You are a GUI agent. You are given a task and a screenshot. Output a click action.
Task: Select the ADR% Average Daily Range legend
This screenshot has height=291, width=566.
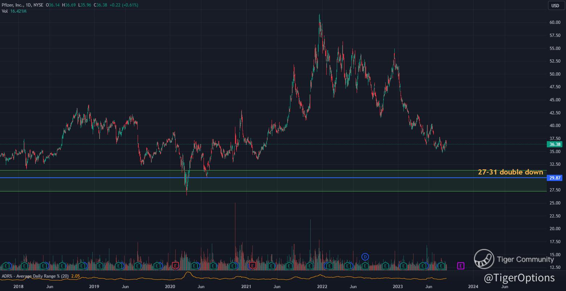[35, 276]
